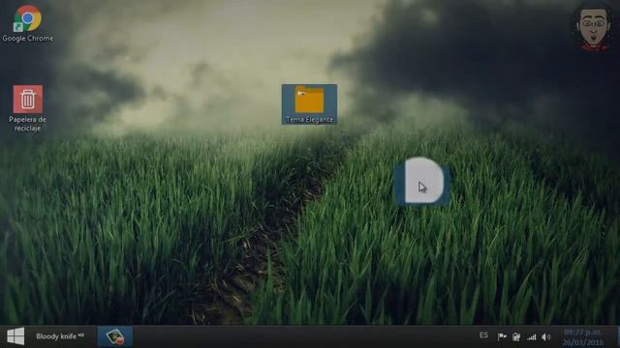The image size is (620, 348).
Task: Open the clock showing 09:27 p.m.
Action: click(583, 337)
